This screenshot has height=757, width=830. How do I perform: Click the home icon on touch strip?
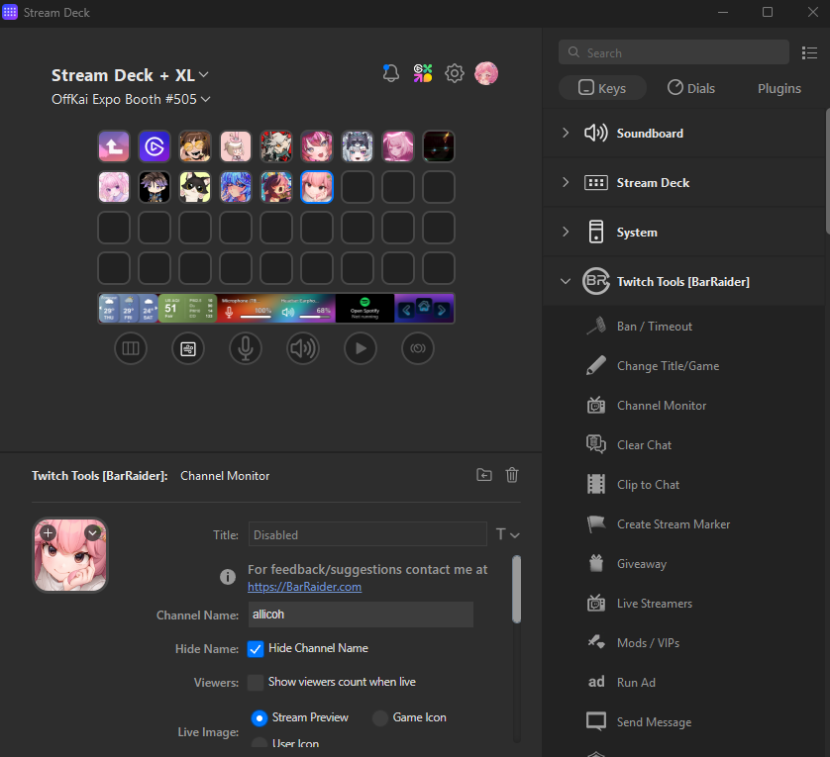(424, 307)
